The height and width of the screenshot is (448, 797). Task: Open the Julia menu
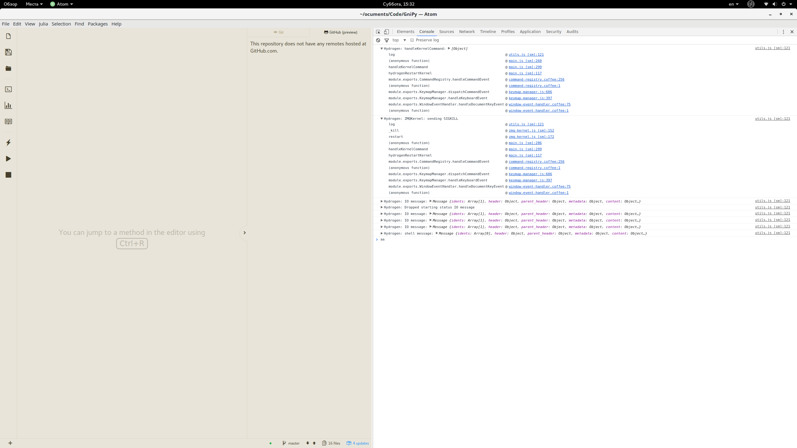pos(43,24)
